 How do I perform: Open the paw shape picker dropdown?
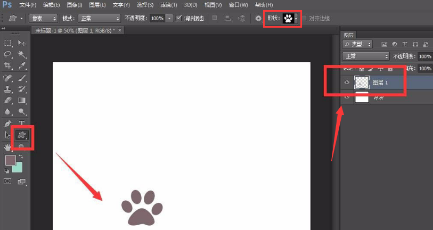point(296,19)
